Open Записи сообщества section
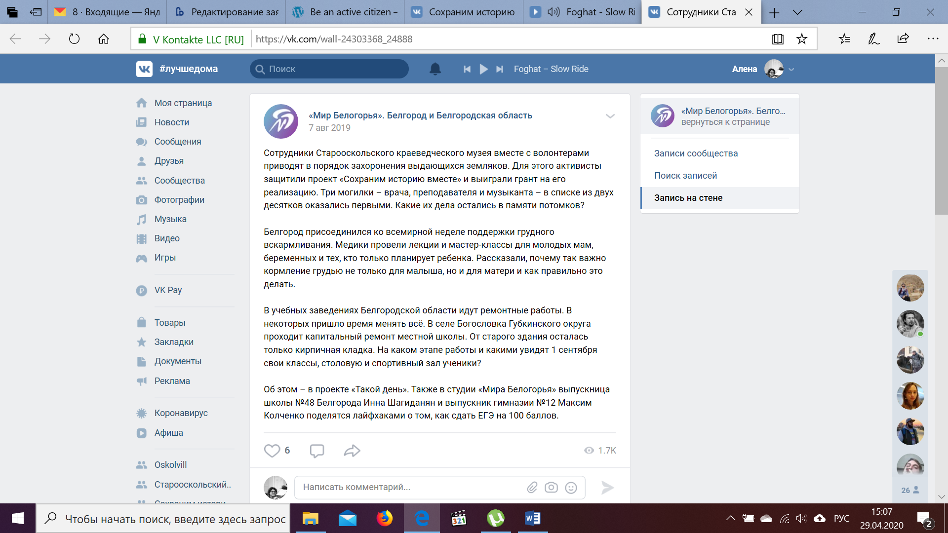Viewport: 948px width, 533px height. coord(696,153)
